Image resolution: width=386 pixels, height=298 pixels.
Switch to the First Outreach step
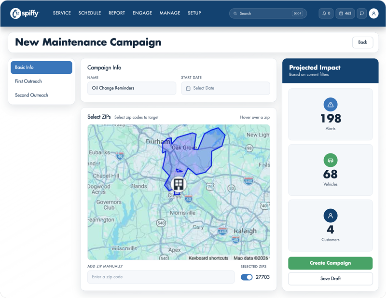pyautogui.click(x=41, y=81)
